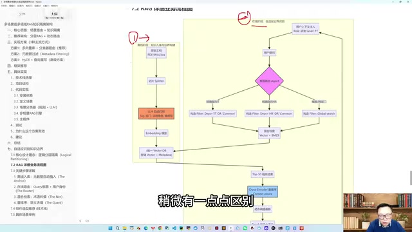Select outline item 6、建议

(x=16, y=137)
